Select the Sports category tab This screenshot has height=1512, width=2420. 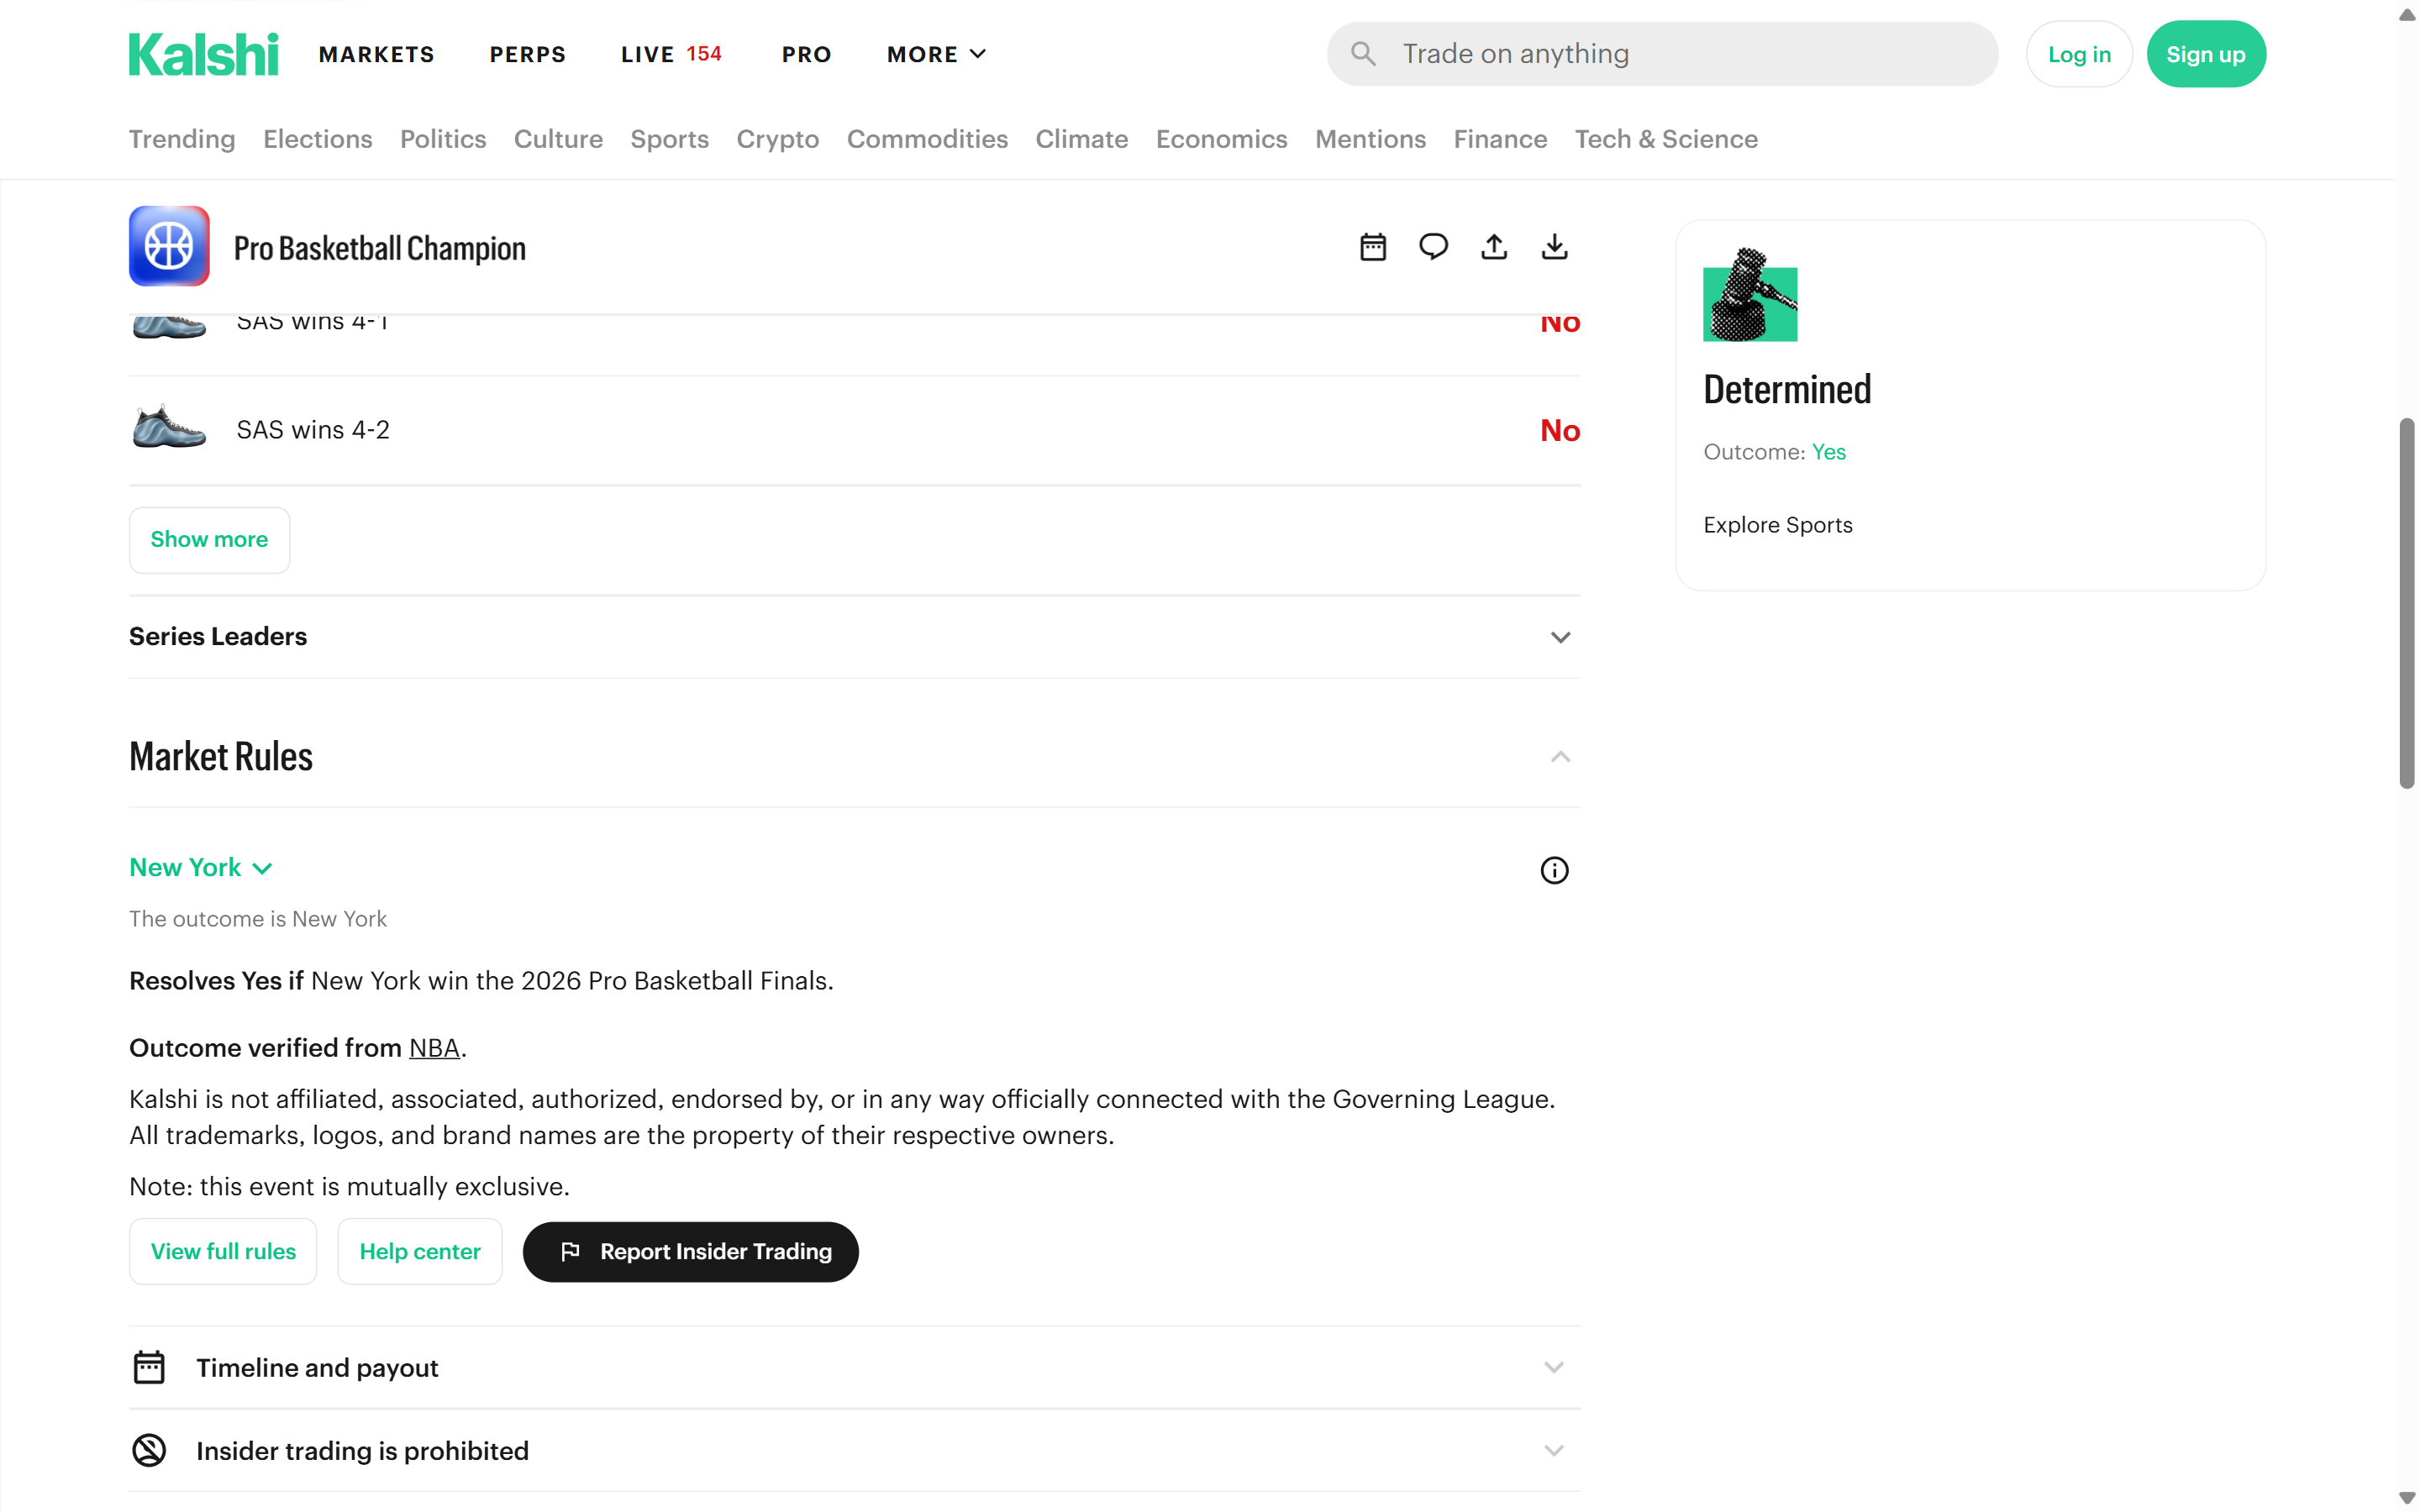[x=669, y=139]
